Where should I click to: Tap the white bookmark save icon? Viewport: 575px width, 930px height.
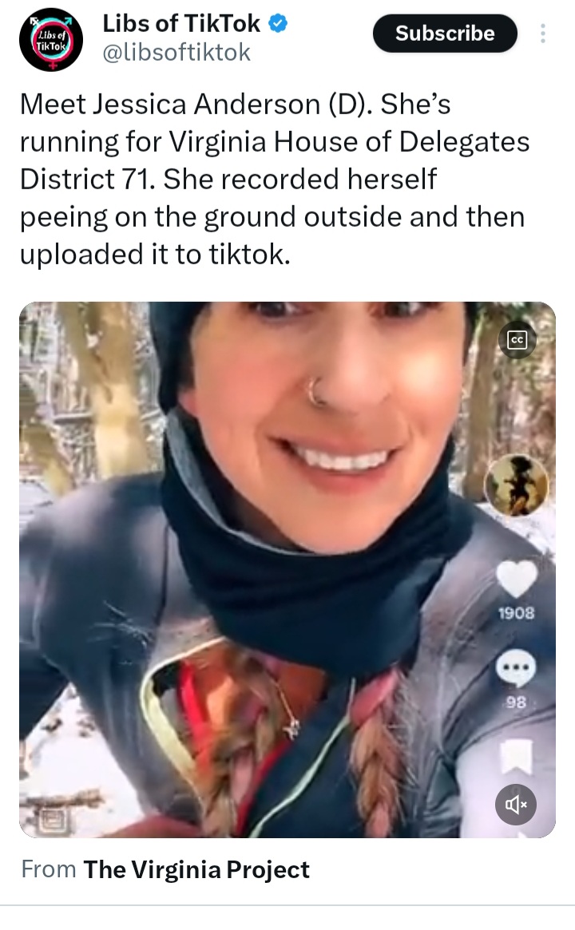pyautogui.click(x=516, y=757)
